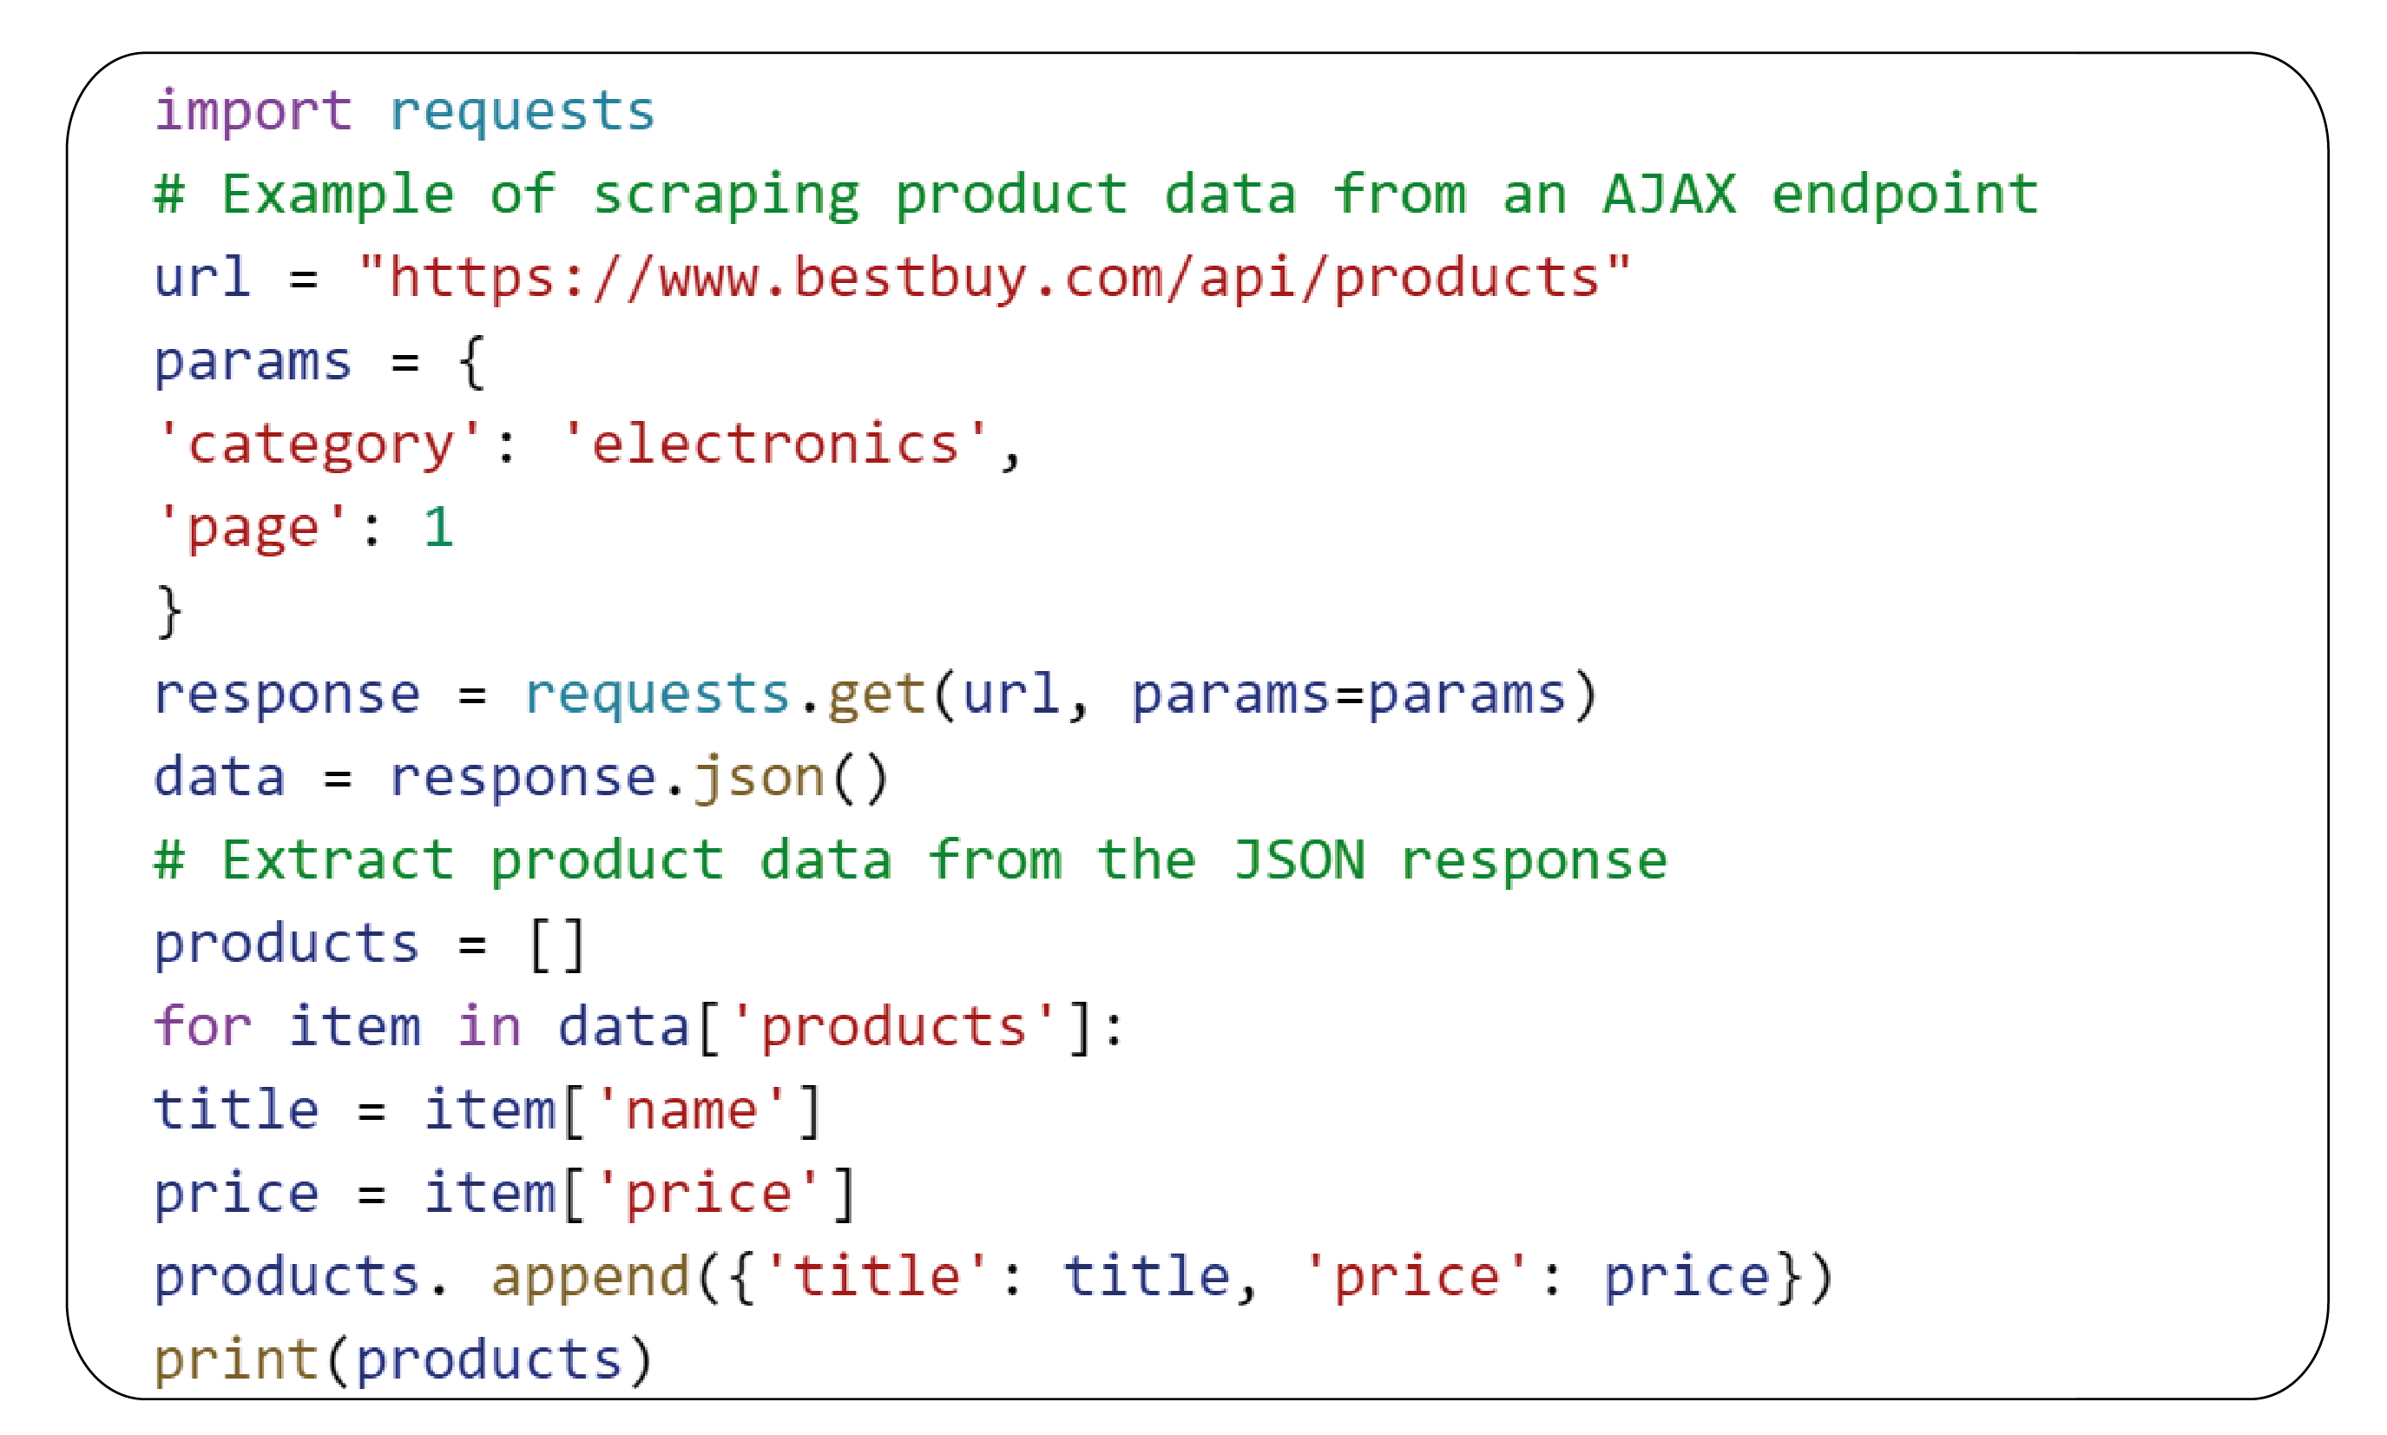
Task: Click the bestbuy.com API URL string
Action: coord(994,279)
